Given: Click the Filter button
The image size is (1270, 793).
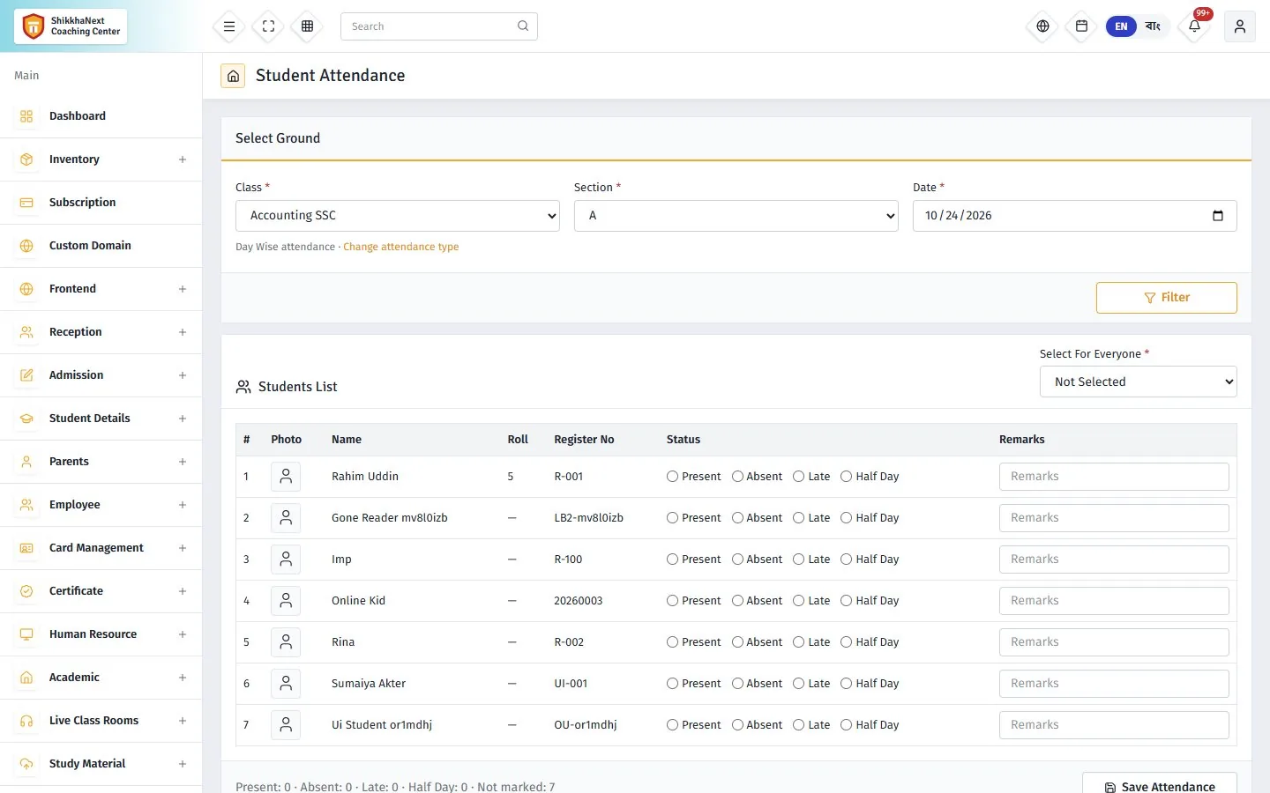Looking at the screenshot, I should pyautogui.click(x=1167, y=298).
